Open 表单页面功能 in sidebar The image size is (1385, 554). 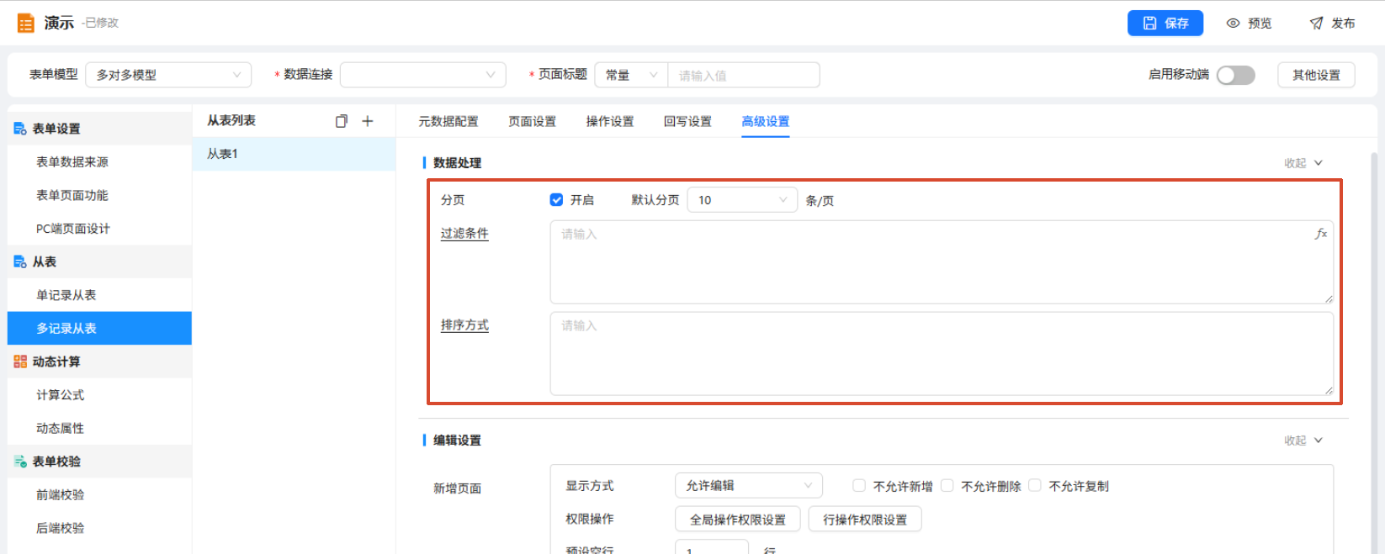pyautogui.click(x=99, y=195)
